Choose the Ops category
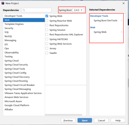The width and height of the screenshot is (129, 125). point(24,48)
